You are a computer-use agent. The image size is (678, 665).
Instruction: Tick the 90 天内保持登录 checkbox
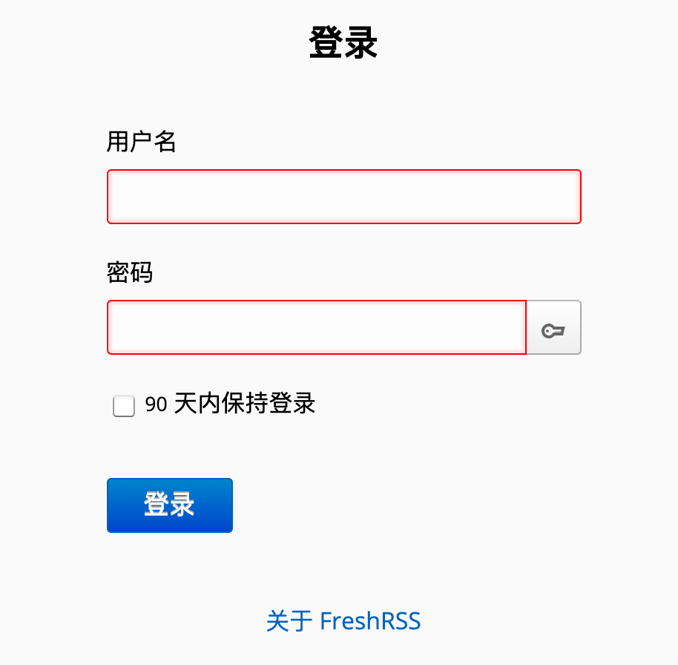click(x=124, y=406)
